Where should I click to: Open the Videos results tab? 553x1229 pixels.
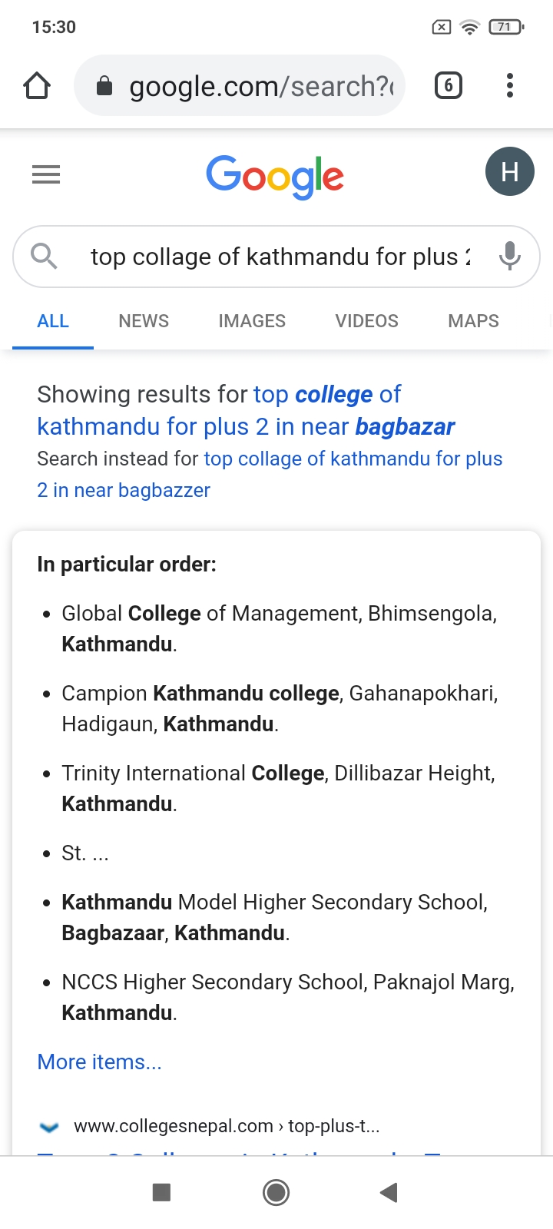coord(366,321)
